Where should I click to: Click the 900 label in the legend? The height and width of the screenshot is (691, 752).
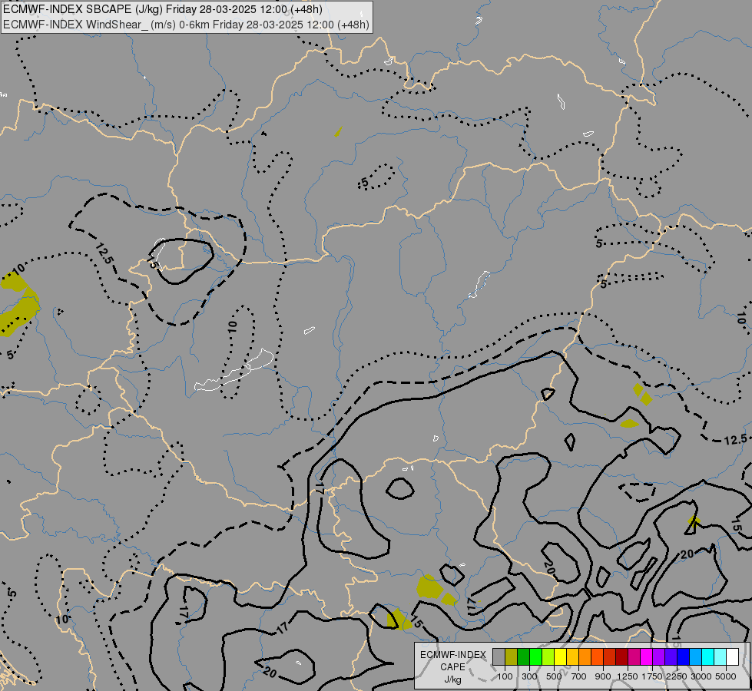point(603,676)
